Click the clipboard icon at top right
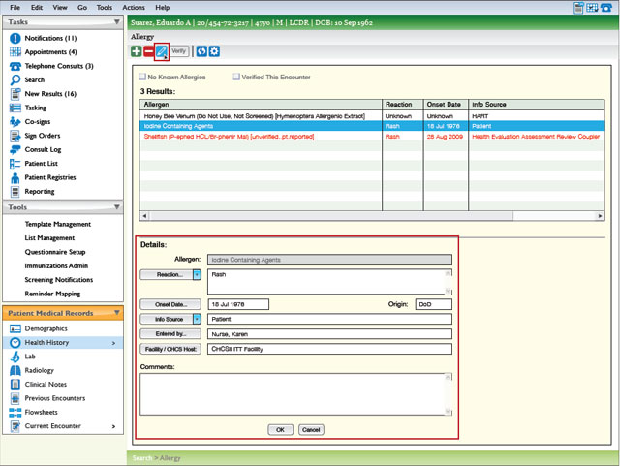This screenshot has width=620, height=466. point(578,8)
